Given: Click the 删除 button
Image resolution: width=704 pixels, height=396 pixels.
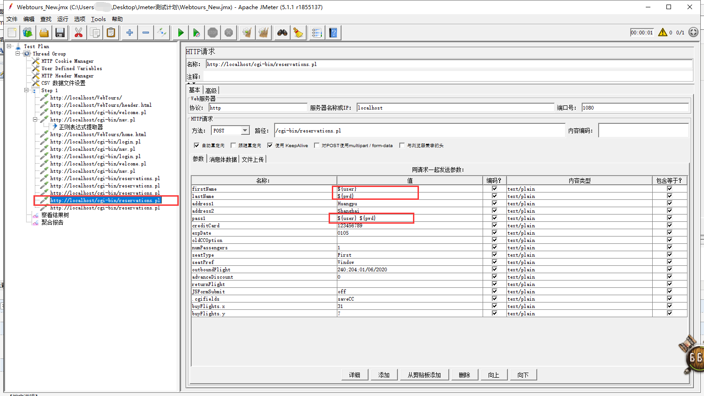Looking at the screenshot, I should pyautogui.click(x=465, y=375).
